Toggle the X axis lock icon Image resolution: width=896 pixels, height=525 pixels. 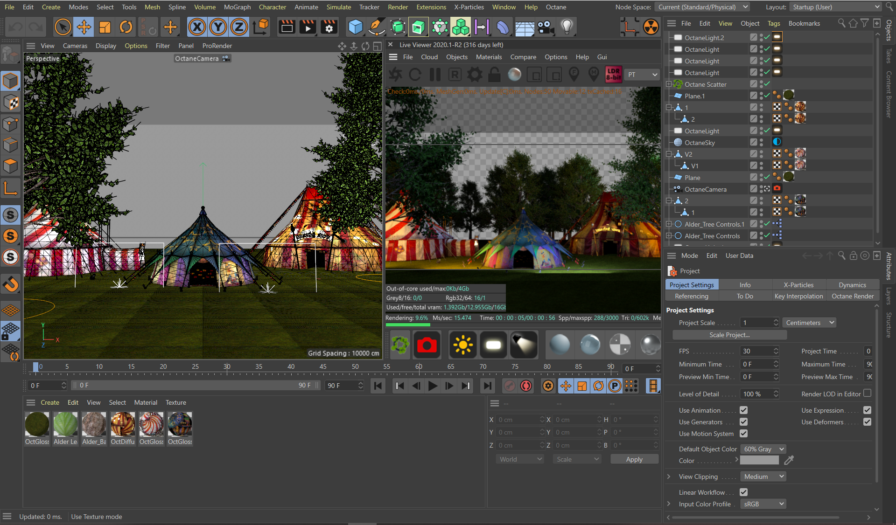pyautogui.click(x=196, y=27)
